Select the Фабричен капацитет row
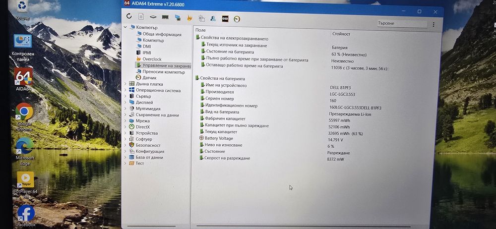The height and width of the screenshot is (229, 496). [225, 118]
